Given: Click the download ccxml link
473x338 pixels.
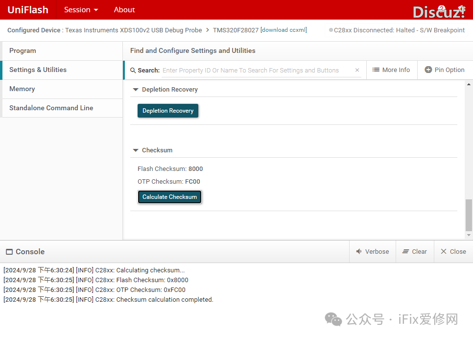Looking at the screenshot, I should point(284,30).
